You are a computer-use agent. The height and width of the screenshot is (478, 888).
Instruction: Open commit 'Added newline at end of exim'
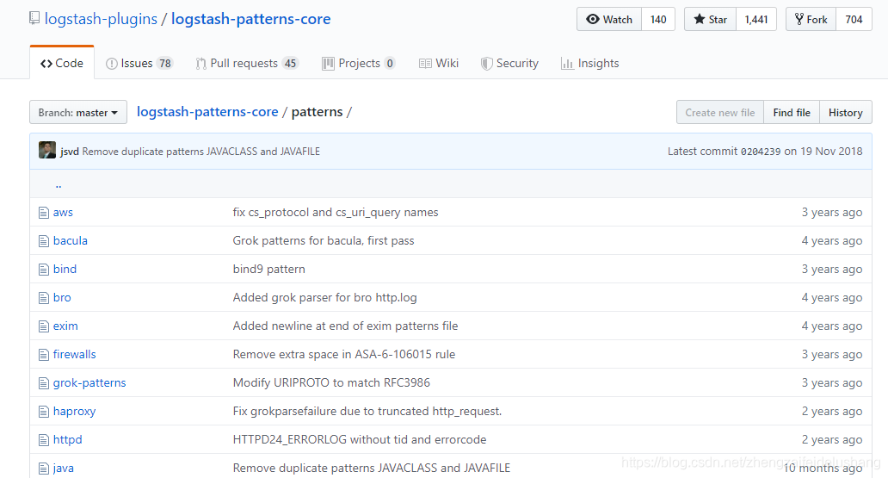345,326
